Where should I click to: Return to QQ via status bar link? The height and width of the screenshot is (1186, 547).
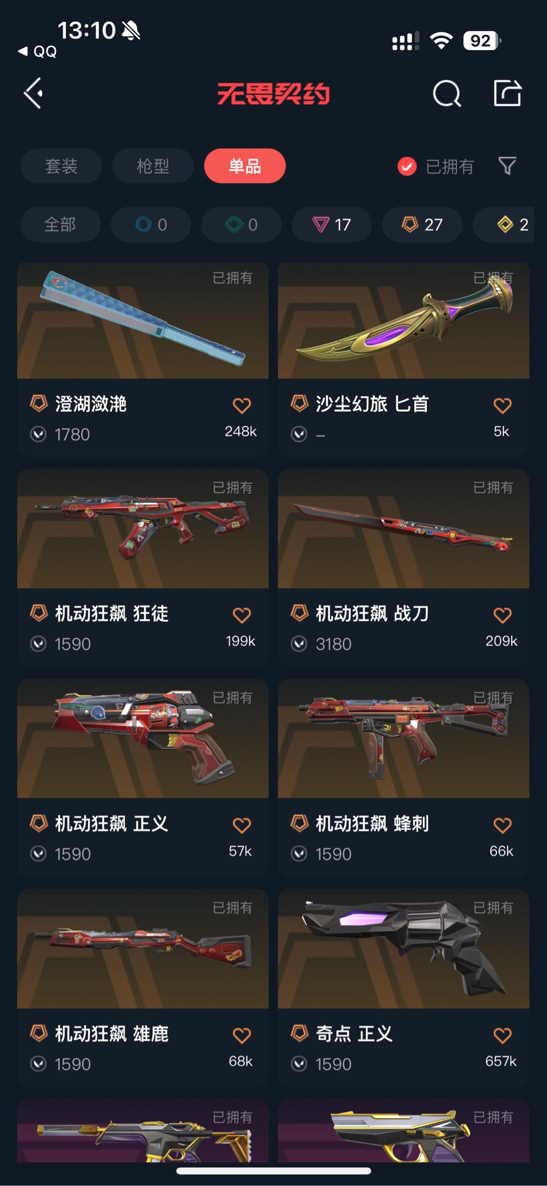[x=37, y=51]
